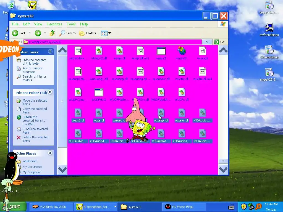Select the wuauclt application icon

(161, 51)
